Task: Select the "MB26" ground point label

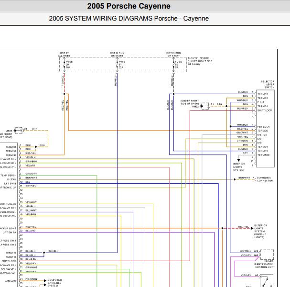Action: click(9, 131)
